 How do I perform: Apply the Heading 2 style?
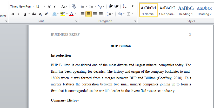point(204,10)
